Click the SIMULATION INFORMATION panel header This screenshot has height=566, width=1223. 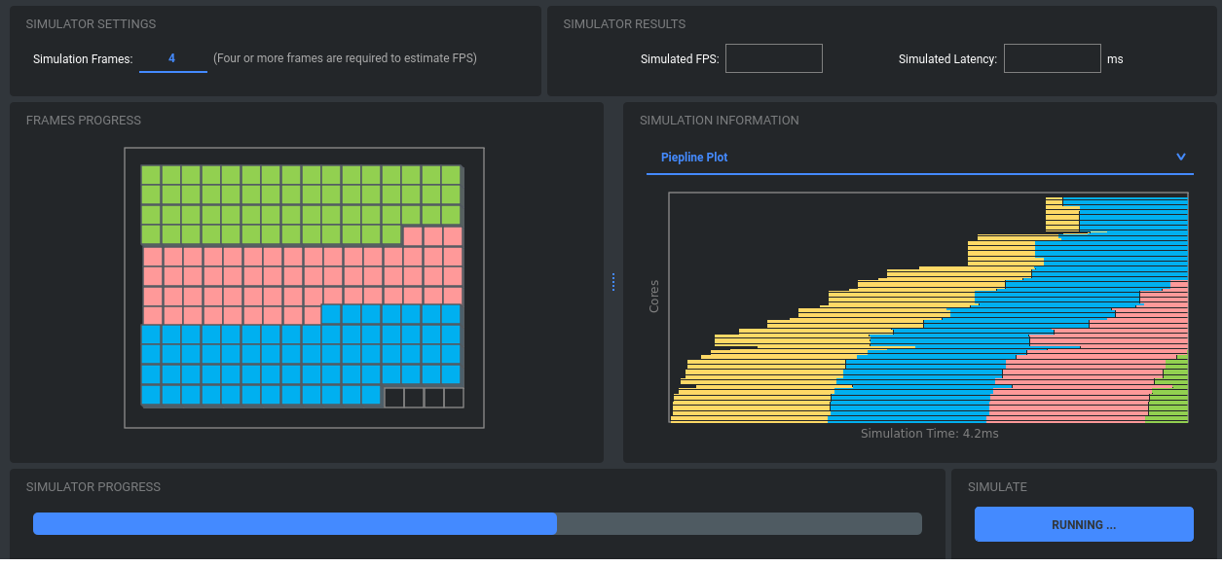(719, 121)
